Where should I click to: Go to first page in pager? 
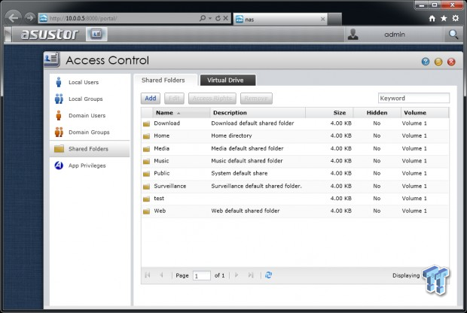pyautogui.click(x=148, y=275)
